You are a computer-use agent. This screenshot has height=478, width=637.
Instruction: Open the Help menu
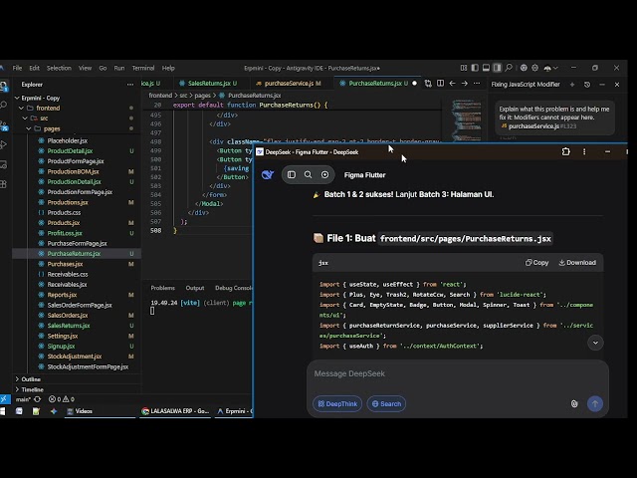coord(168,68)
